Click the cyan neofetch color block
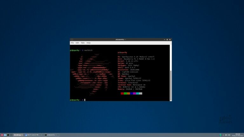This screenshot has width=244, height=137. point(138,93)
